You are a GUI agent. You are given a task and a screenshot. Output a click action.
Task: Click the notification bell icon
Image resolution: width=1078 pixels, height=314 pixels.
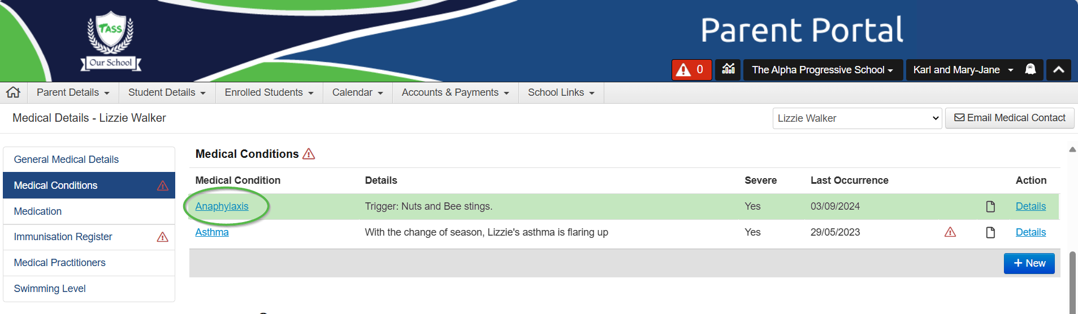(x=1031, y=69)
